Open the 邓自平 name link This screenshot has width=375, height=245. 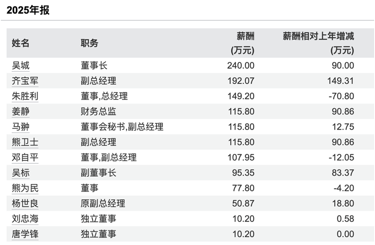point(25,157)
